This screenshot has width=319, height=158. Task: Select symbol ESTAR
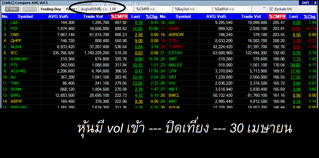click(x=175, y=53)
